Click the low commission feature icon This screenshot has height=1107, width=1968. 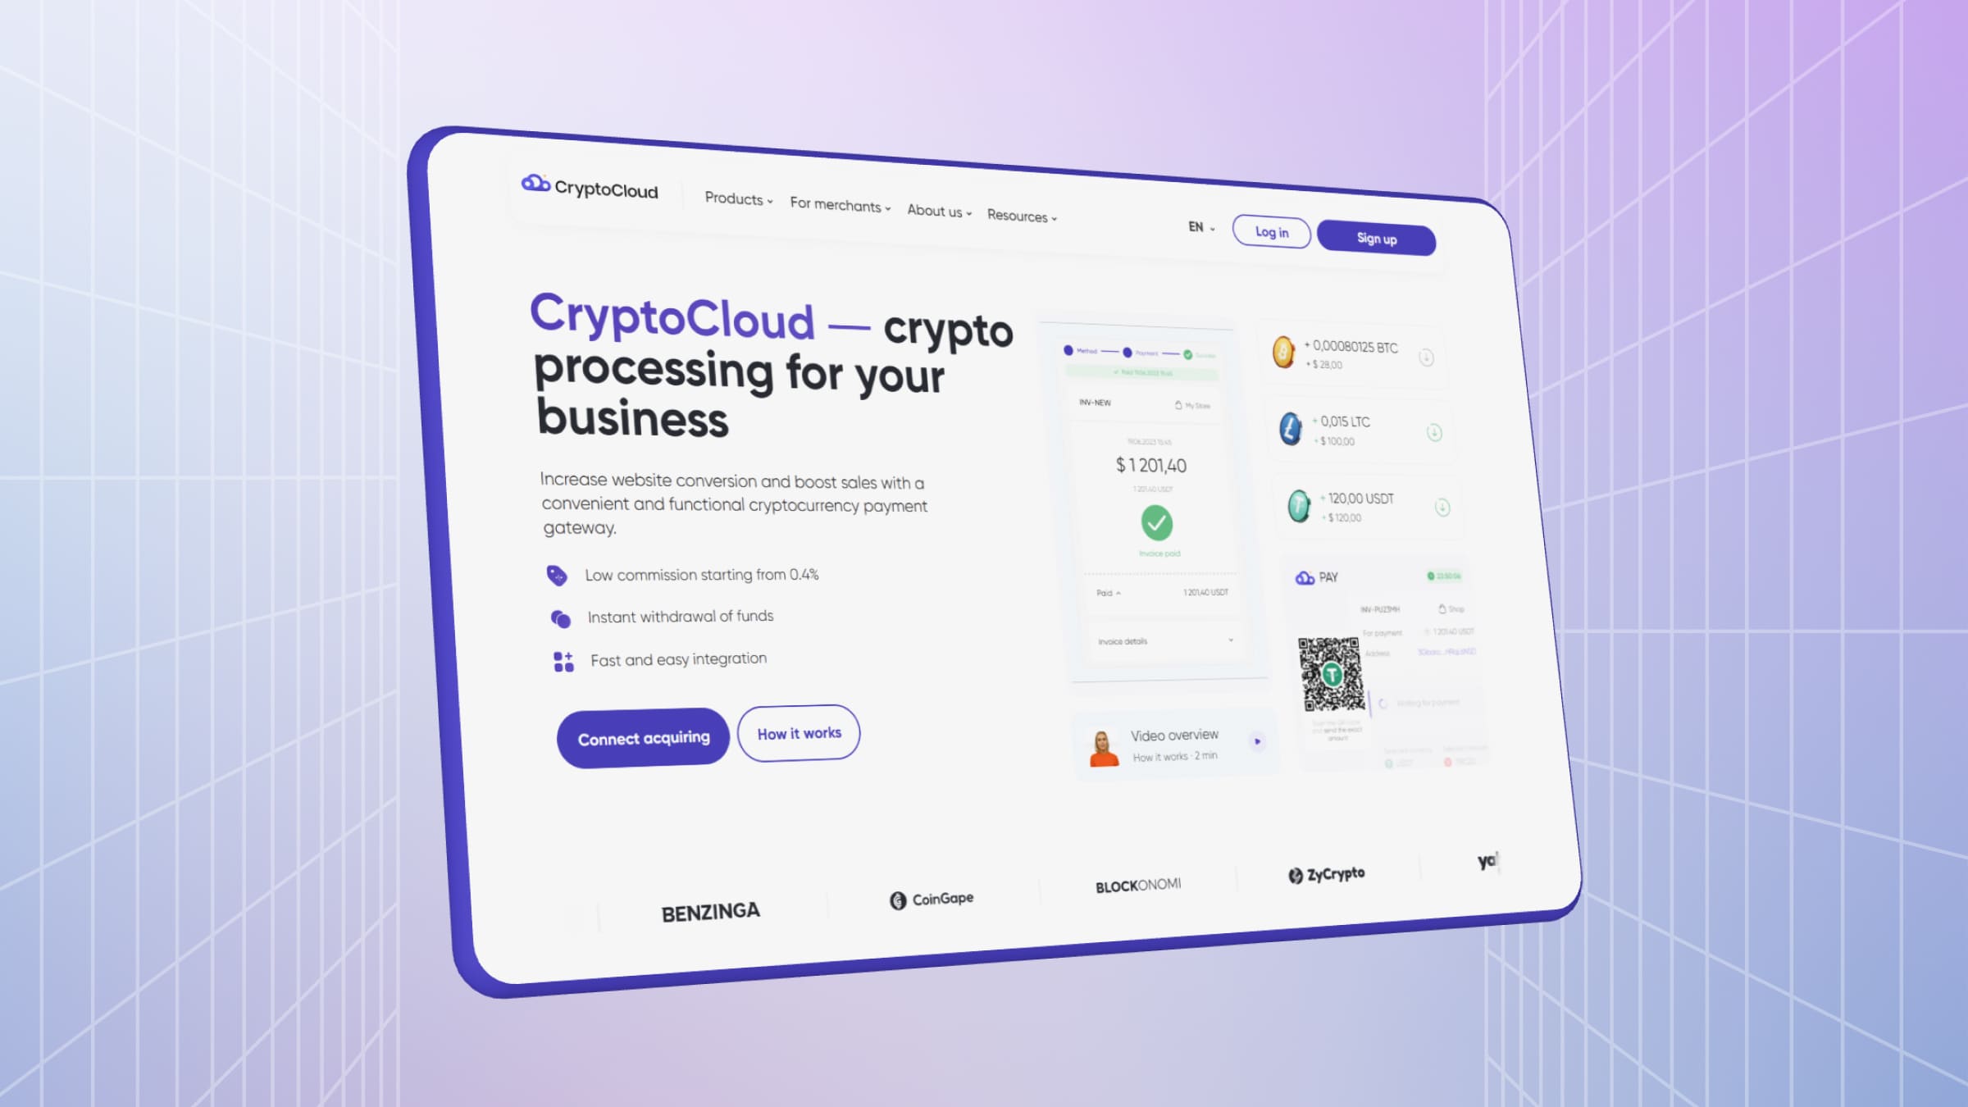point(559,573)
